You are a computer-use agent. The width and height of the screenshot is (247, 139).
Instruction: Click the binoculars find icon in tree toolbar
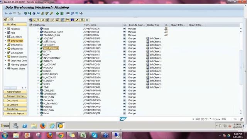pos(48,20)
